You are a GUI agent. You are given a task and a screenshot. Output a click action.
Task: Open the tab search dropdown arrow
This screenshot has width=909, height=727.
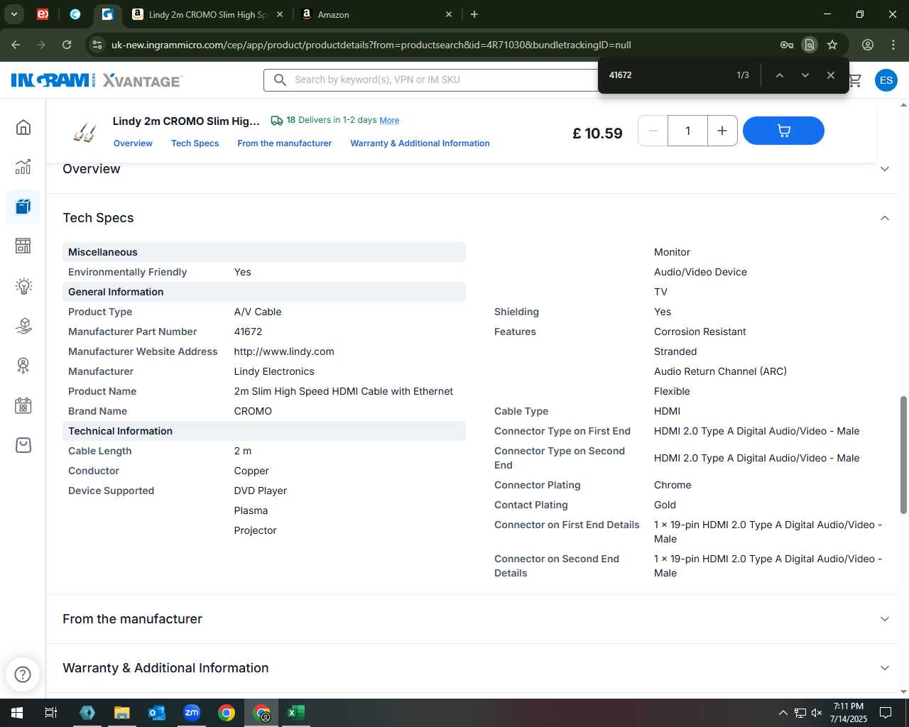14,14
